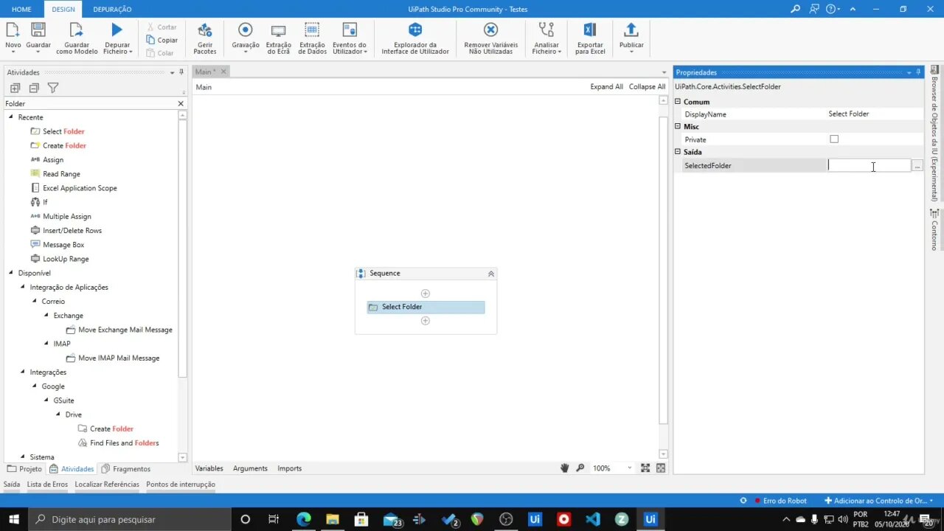
Task: Collapse the Disponível tree node
Action: pos(11,273)
